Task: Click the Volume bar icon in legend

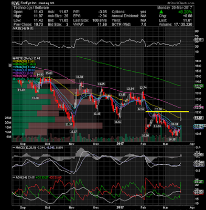Action: (x=13, y=79)
